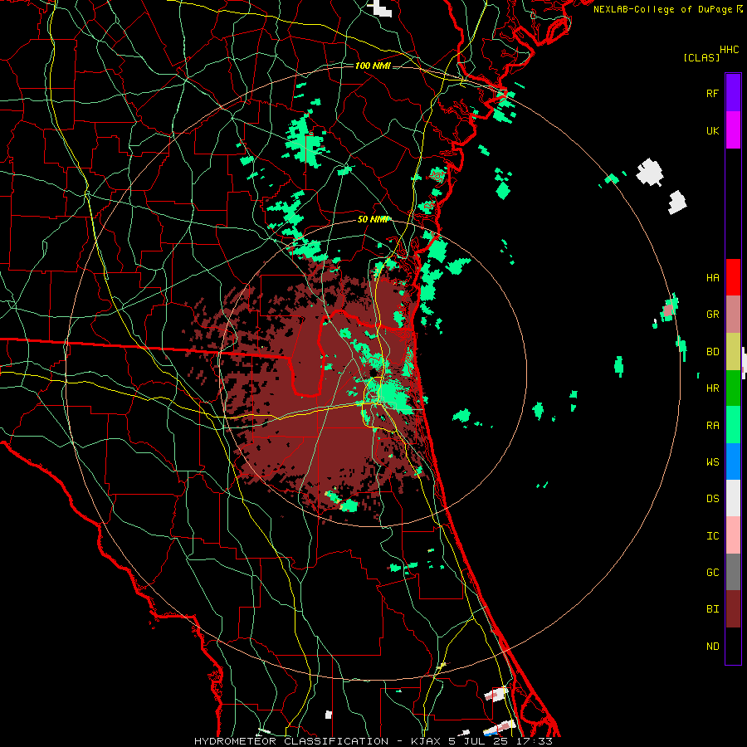Click the ND black legend swatch
Screen dimensions: 747x747
(733, 646)
